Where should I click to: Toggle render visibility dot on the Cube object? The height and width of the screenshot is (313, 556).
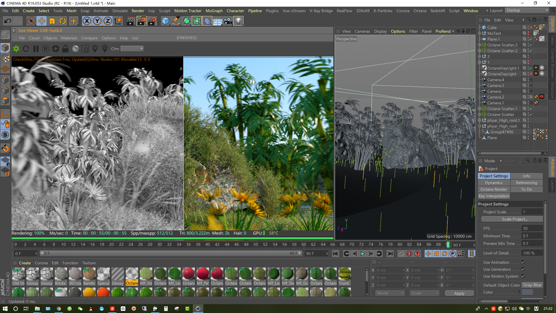(529, 28)
